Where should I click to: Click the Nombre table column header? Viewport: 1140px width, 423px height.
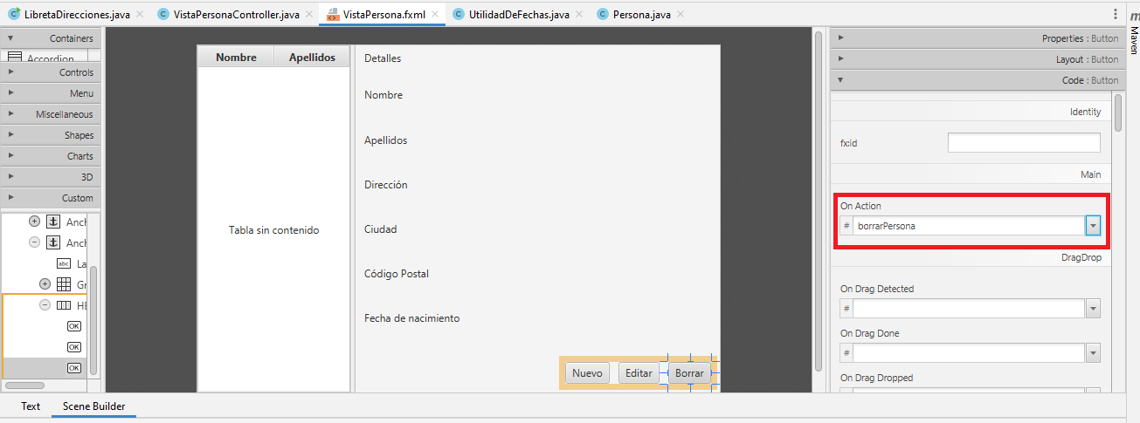[x=237, y=58]
